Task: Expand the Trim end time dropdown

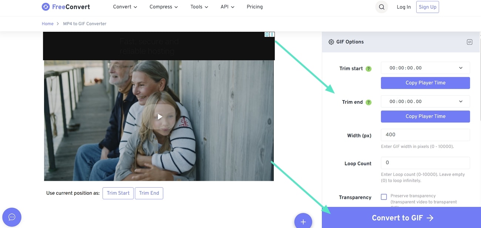Action: point(461,101)
